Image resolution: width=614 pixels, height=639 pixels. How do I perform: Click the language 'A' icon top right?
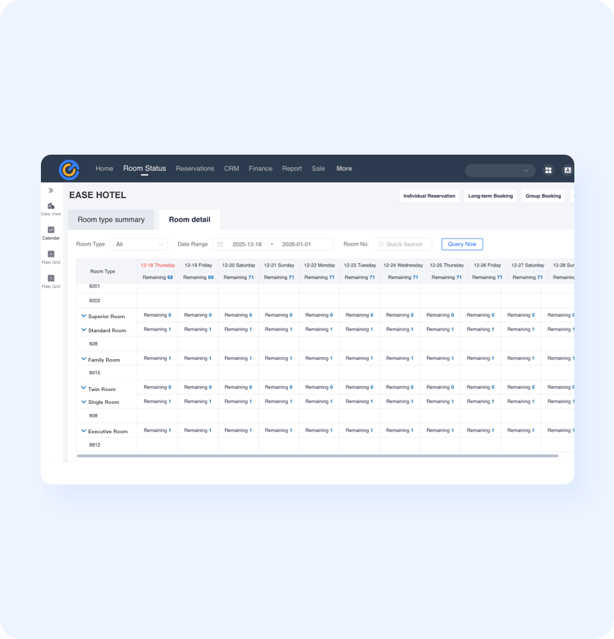coord(567,170)
